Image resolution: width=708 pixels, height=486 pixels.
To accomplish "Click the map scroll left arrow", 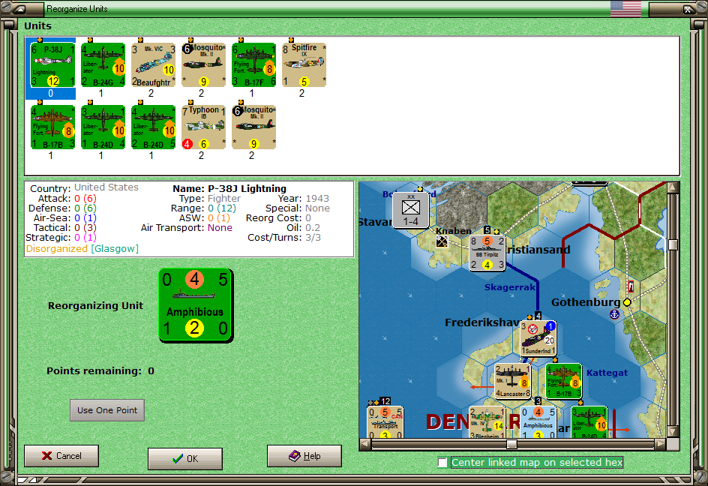I will pyautogui.click(x=364, y=445).
